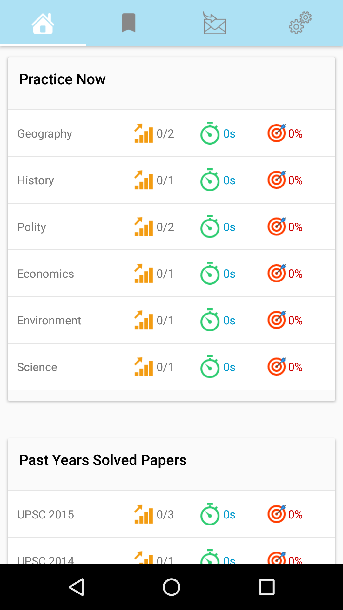Viewport: 343px width, 610px height.
Task: Tap the Geography progress bar-chart icon
Action: click(x=144, y=133)
